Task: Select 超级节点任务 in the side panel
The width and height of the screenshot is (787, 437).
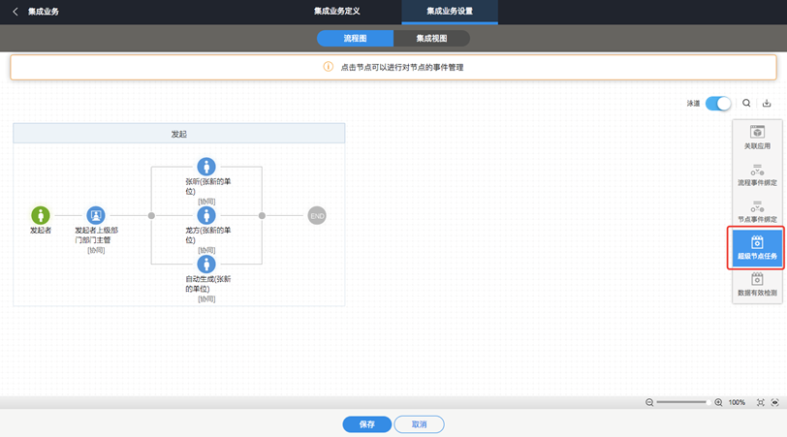Action: click(x=757, y=248)
